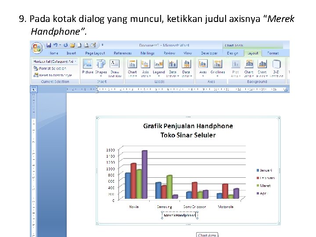Screen dimensions: 316x237
Task: Select the tall purple Nokia April bar
Action: coord(144,175)
